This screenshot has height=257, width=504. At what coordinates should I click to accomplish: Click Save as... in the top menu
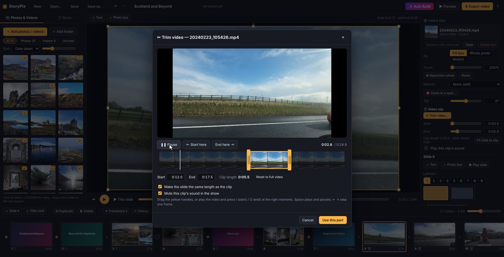tap(95, 6)
